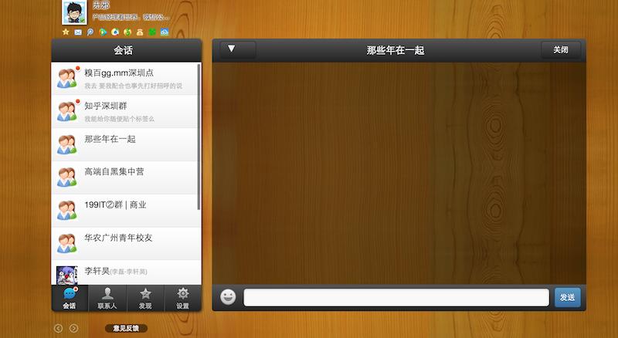
Task: Switch to the 设置 tab
Action: [x=182, y=298]
